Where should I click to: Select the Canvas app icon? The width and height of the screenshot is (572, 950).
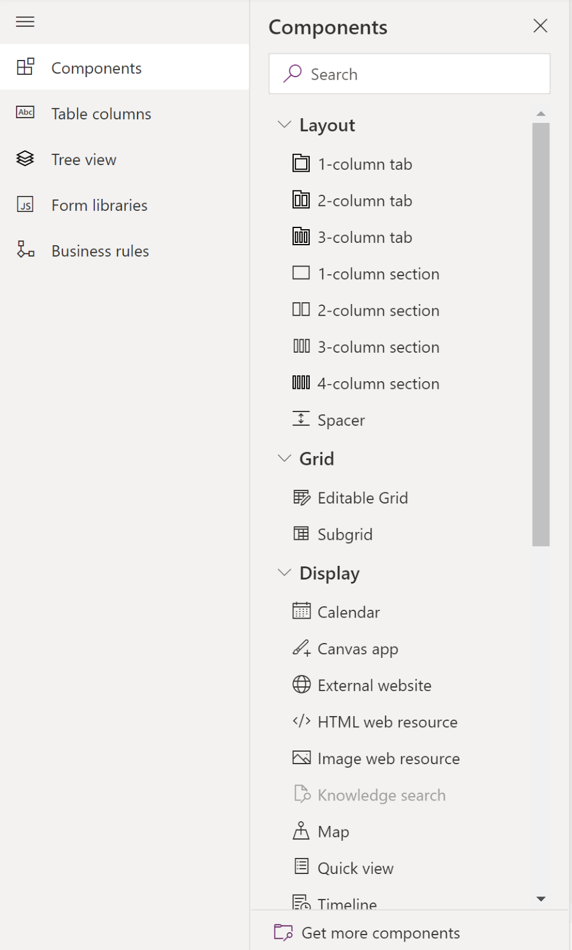coord(301,648)
